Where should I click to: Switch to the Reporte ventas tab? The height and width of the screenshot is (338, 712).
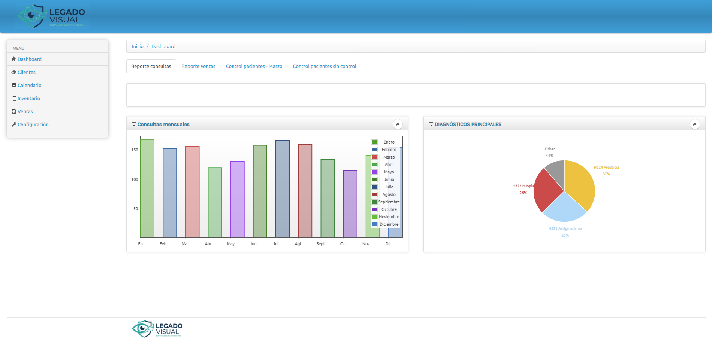click(198, 66)
